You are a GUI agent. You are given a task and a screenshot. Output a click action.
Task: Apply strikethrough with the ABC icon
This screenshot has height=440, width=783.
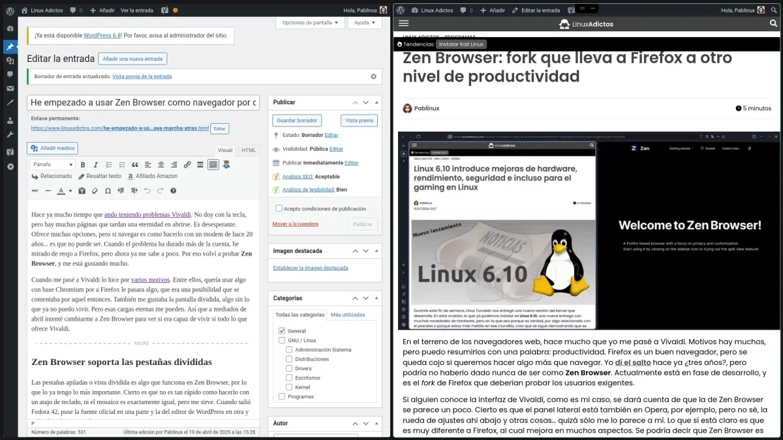point(35,191)
